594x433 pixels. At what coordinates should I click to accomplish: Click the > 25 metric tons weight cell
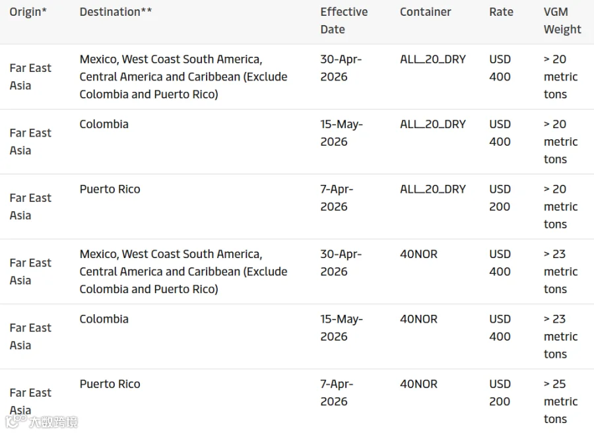click(560, 401)
